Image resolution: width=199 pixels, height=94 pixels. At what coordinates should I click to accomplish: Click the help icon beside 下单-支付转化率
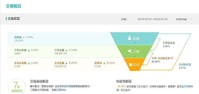click(x=172, y=58)
